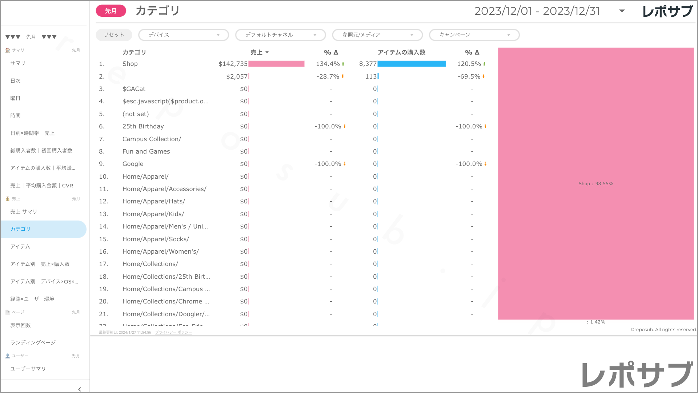The image size is (698, 393).
Task: Click the money bag icon beside 売上
Action: pyautogui.click(x=8, y=199)
